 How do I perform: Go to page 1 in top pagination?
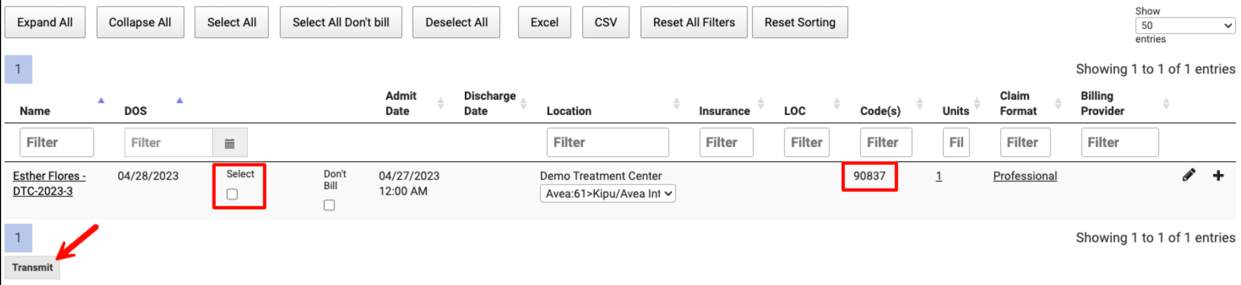coord(18,69)
